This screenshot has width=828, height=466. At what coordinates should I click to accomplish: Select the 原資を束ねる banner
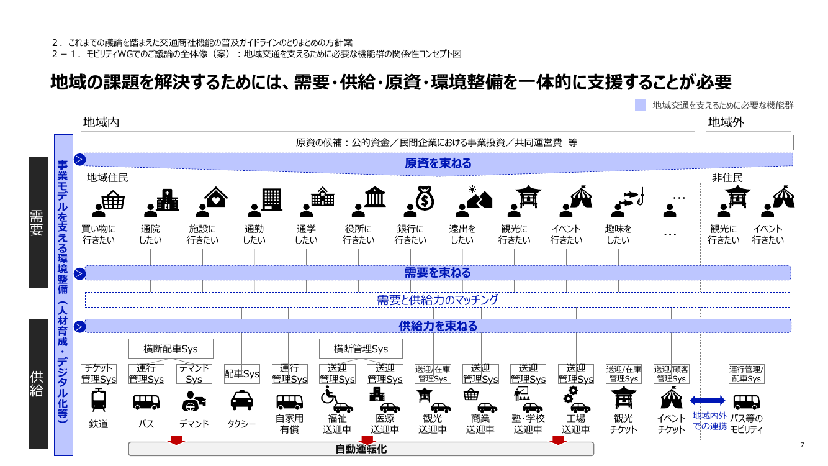(438, 163)
